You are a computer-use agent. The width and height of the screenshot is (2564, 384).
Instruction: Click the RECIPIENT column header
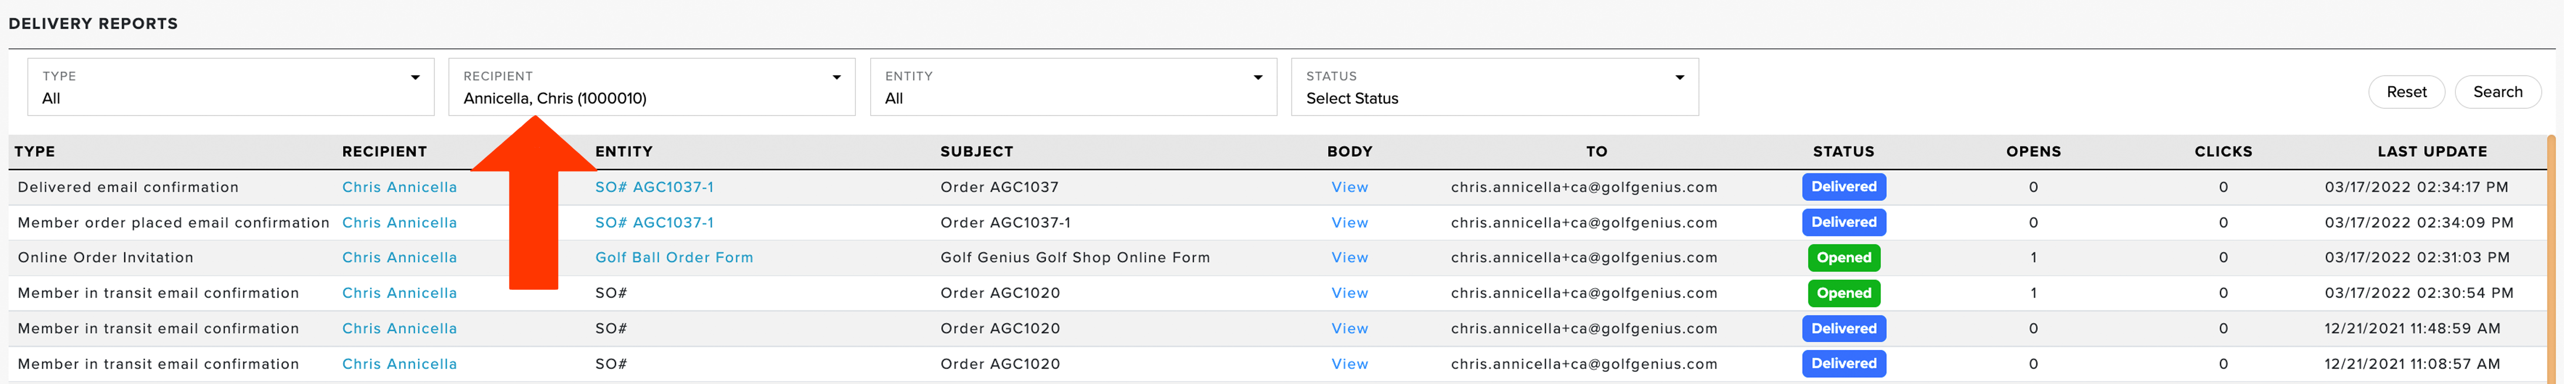[x=384, y=151]
